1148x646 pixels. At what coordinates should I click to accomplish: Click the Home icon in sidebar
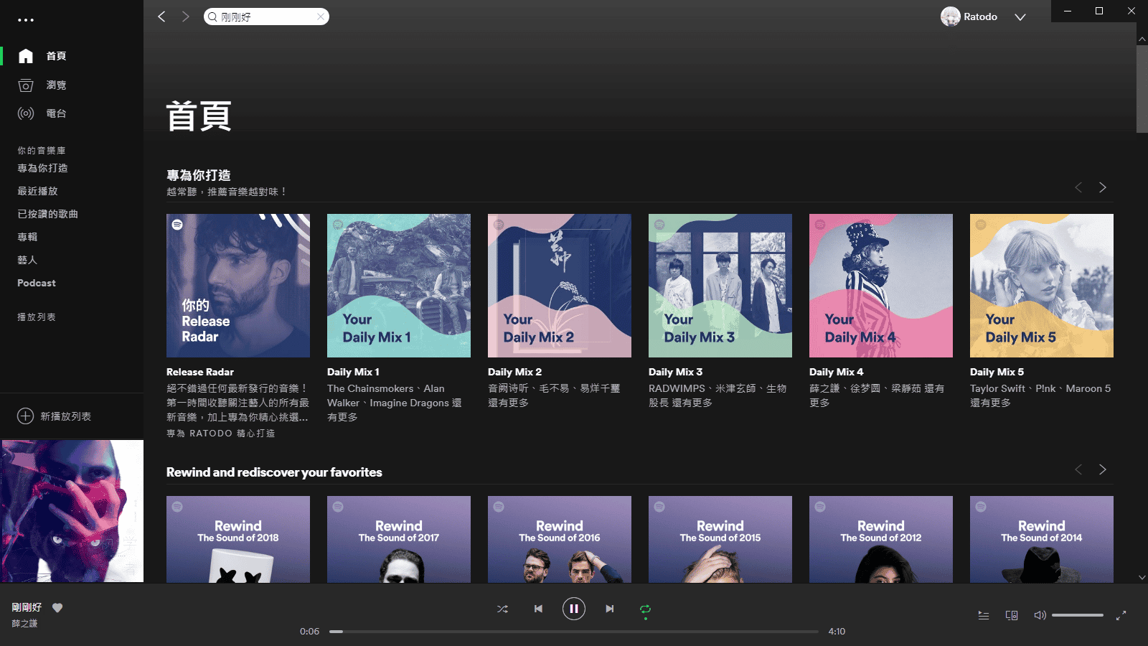coord(26,56)
